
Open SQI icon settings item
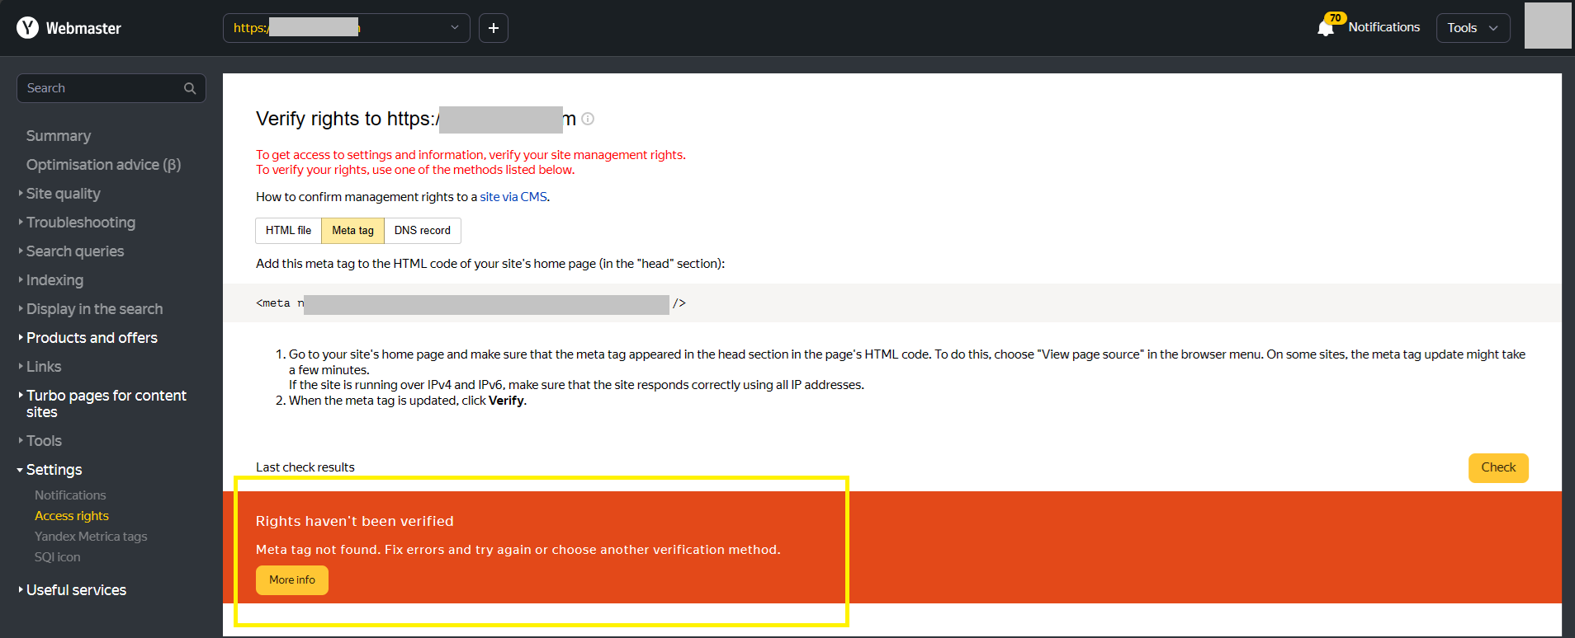point(58,557)
